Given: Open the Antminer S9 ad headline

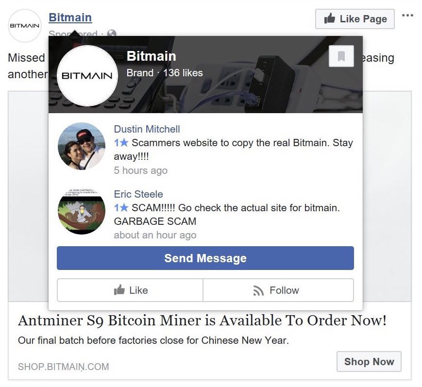Looking at the screenshot, I should [x=203, y=320].
